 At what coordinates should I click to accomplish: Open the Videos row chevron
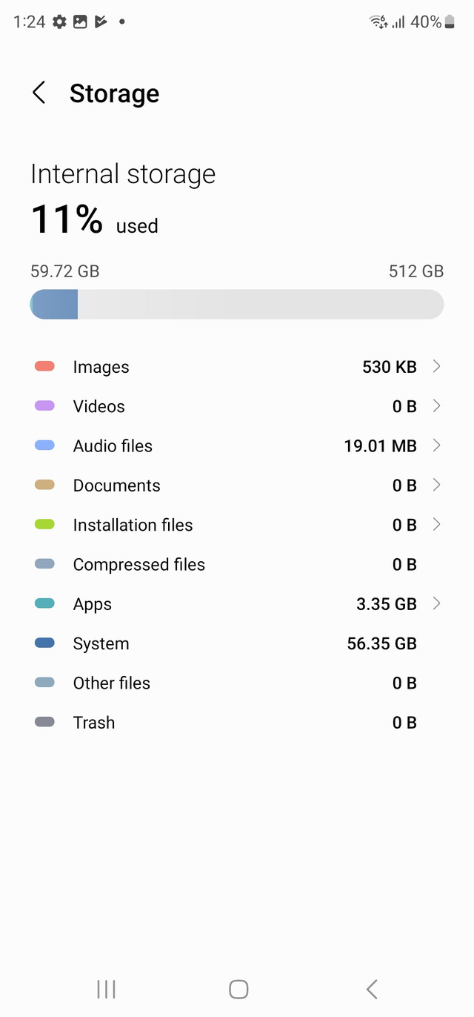pyautogui.click(x=436, y=406)
